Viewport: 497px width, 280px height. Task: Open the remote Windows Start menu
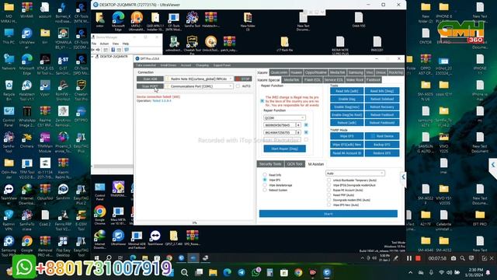96,258
